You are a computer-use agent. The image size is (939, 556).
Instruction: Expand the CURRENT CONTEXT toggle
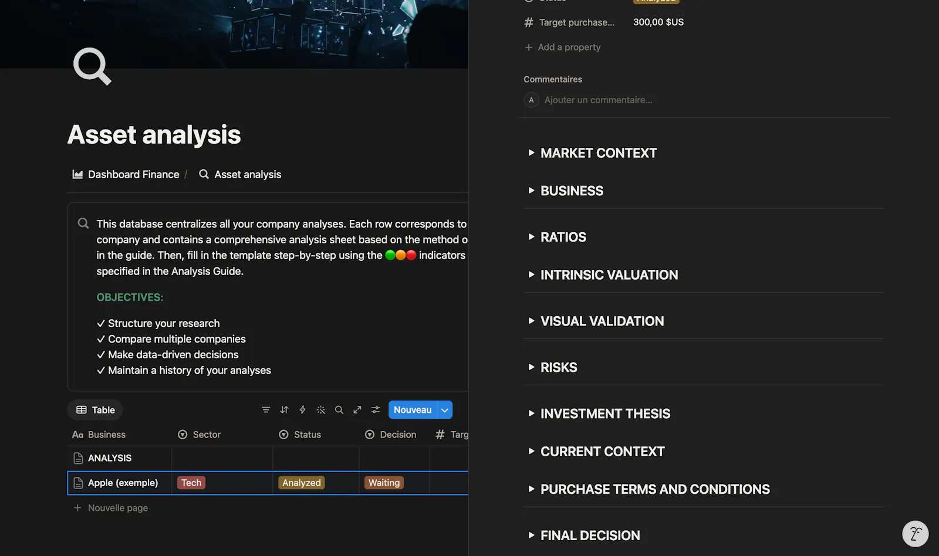click(x=531, y=451)
